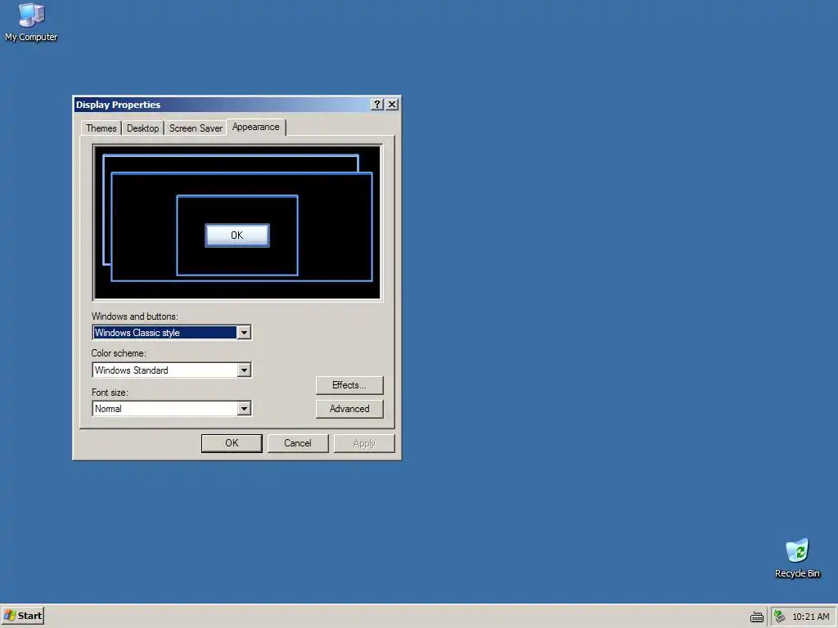This screenshot has width=838, height=628.
Task: Close the Display Properties dialog
Action: coord(392,104)
